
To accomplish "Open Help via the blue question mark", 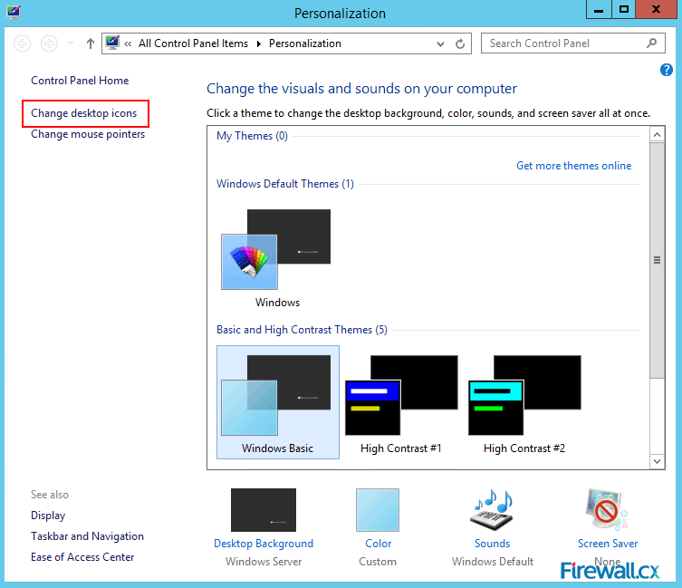I will (667, 70).
